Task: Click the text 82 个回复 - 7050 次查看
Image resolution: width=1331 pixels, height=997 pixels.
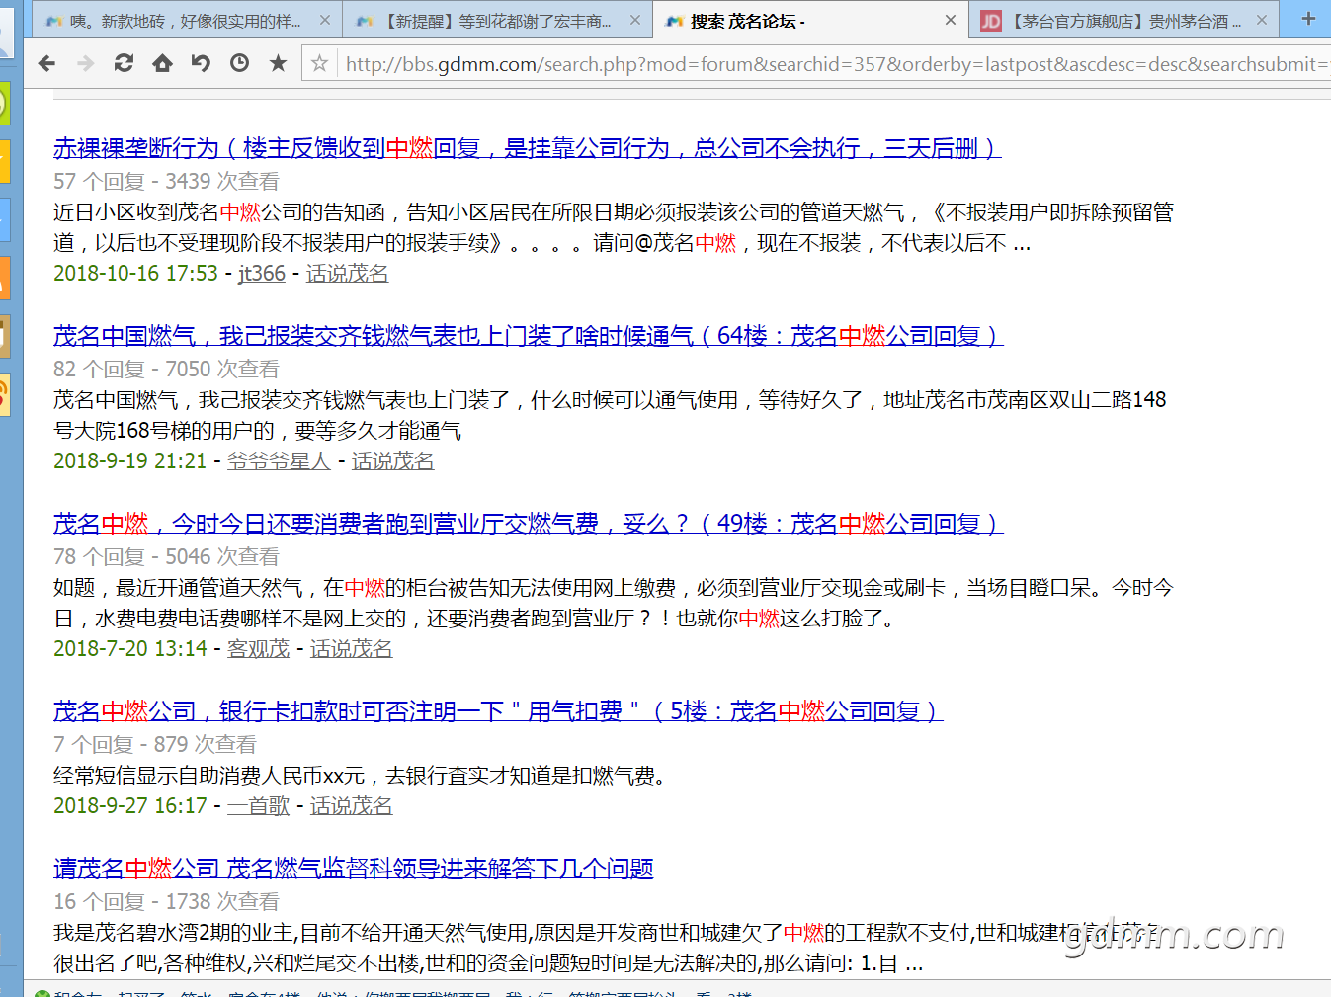Action: [x=166, y=370]
